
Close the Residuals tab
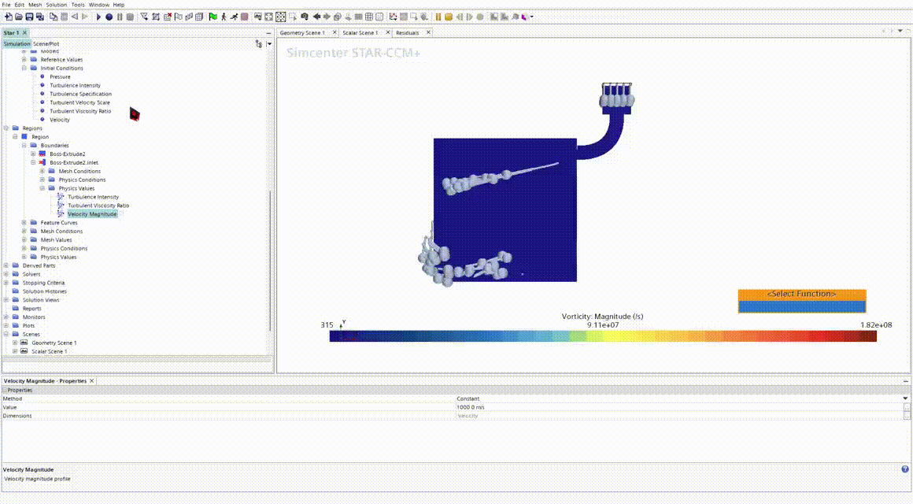tap(428, 32)
